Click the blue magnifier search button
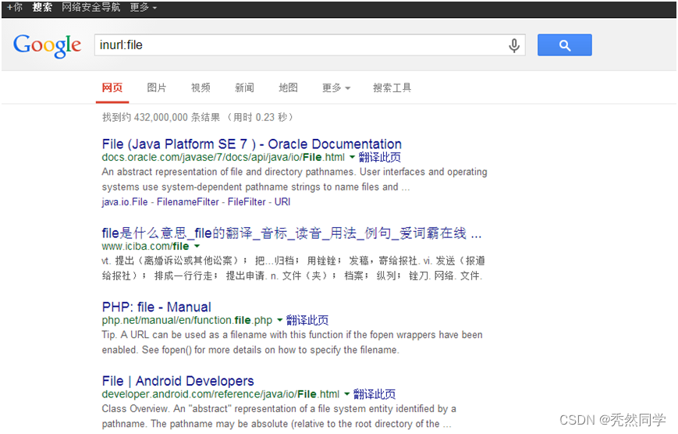The width and height of the screenshot is (678, 434). [x=564, y=45]
